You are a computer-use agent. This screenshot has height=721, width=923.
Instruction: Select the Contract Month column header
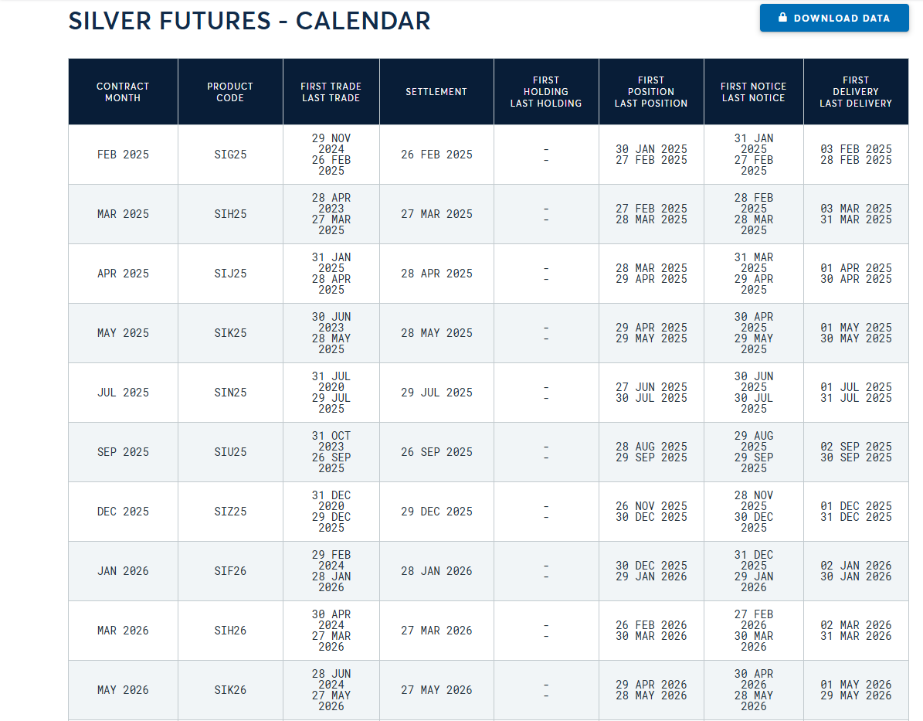(123, 92)
